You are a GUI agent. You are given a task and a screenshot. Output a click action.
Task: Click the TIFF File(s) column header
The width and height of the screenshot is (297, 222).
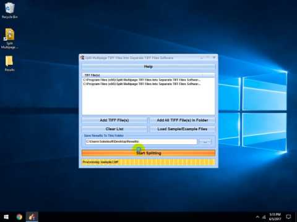point(148,75)
